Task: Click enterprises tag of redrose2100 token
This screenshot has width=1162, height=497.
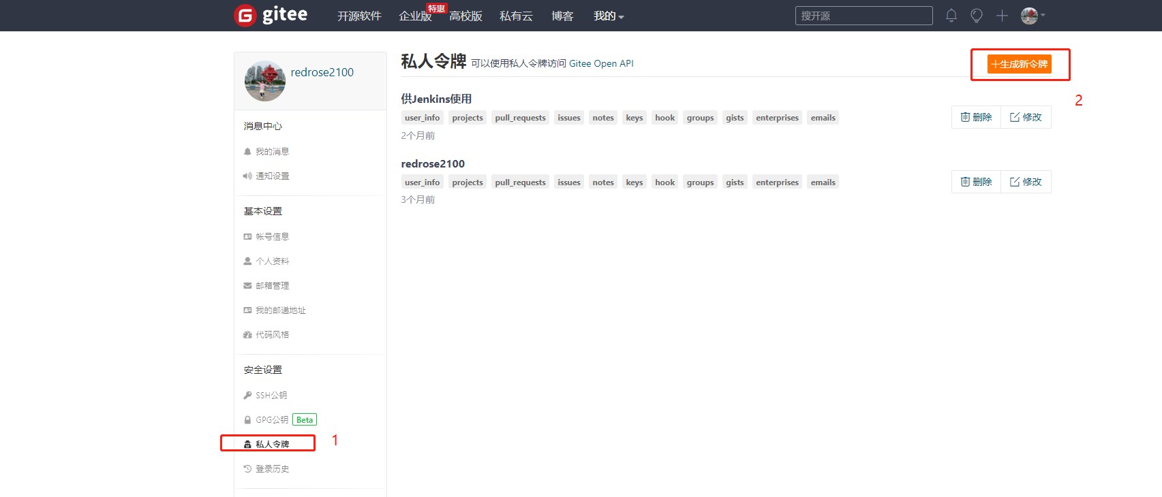Action: click(777, 182)
